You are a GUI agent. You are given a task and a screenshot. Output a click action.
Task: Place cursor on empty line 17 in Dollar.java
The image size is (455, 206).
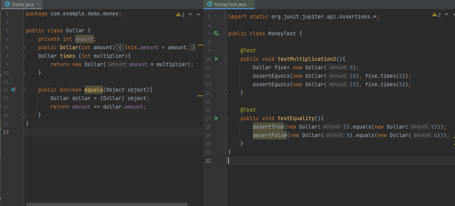coord(113,132)
